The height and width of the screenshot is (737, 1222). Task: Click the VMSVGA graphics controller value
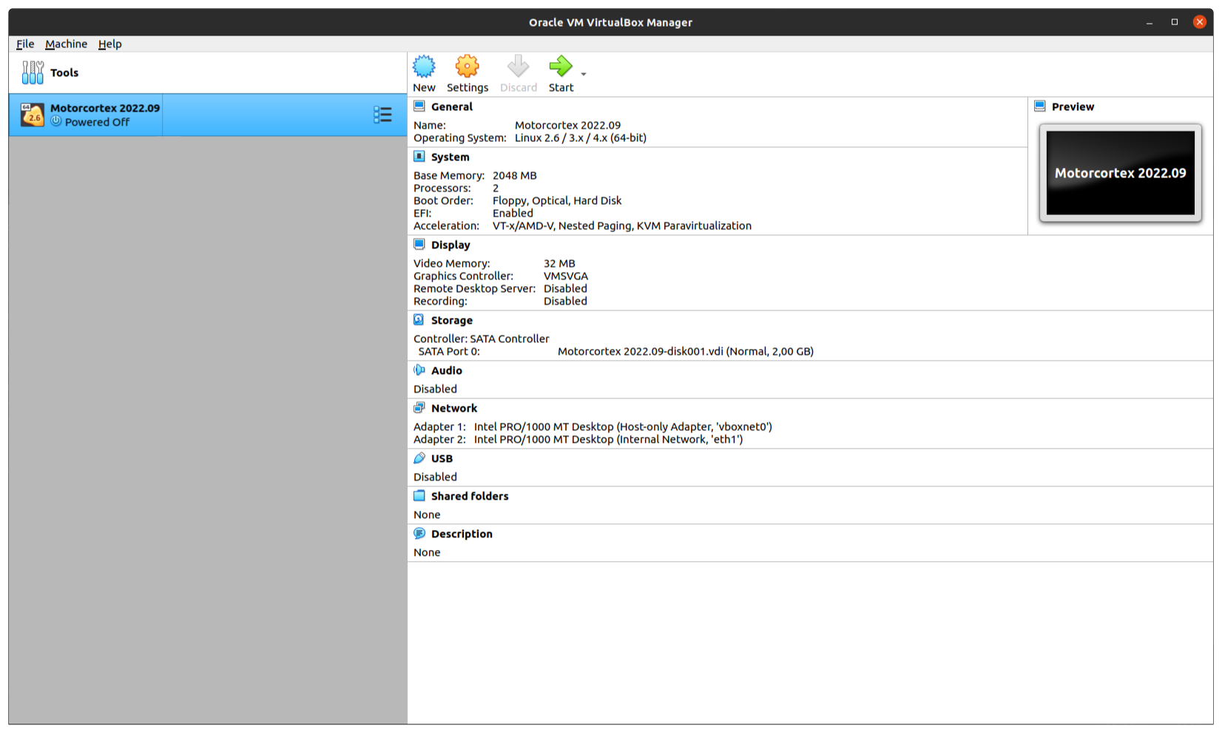[566, 276]
